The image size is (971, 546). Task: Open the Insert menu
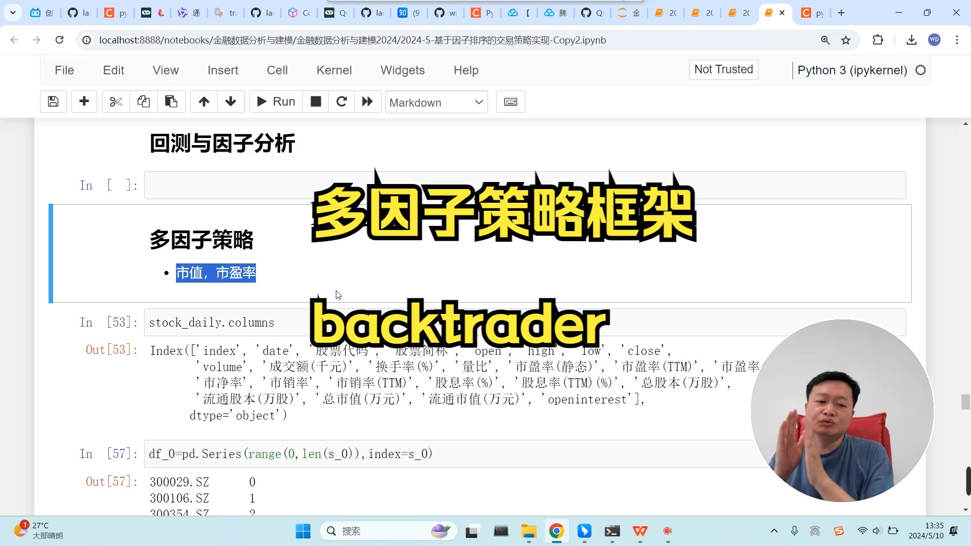pyautogui.click(x=223, y=70)
